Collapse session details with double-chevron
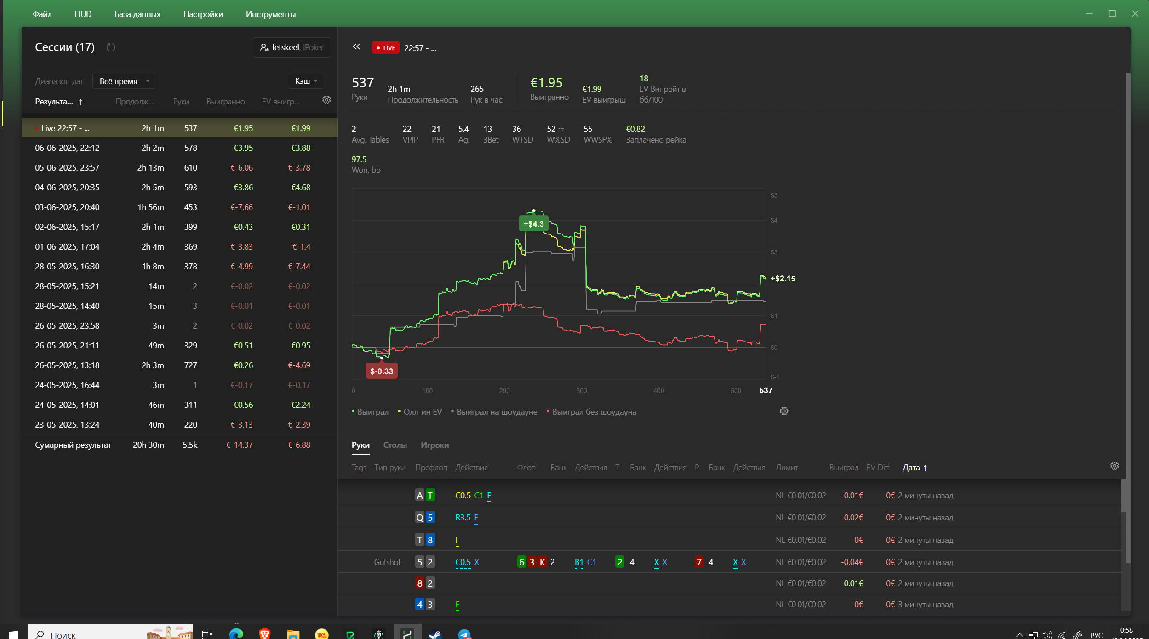The width and height of the screenshot is (1149, 639). point(356,47)
